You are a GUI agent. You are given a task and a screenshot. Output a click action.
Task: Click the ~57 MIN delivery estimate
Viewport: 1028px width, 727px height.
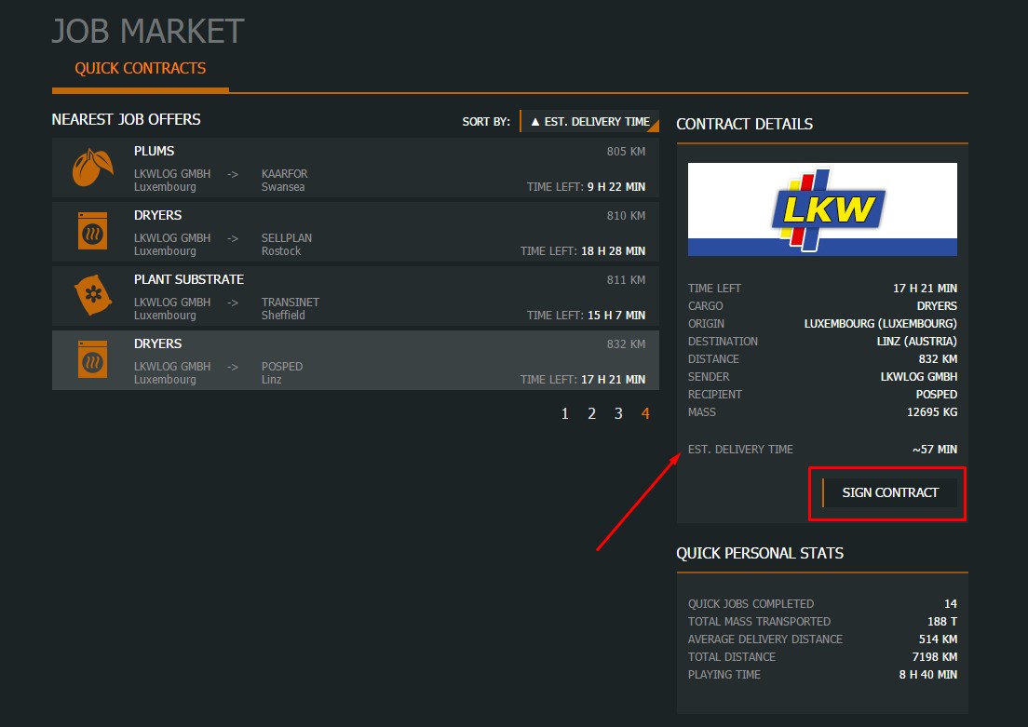tap(934, 450)
